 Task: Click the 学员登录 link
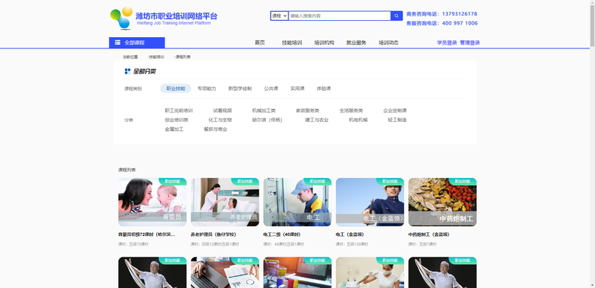[x=447, y=43]
